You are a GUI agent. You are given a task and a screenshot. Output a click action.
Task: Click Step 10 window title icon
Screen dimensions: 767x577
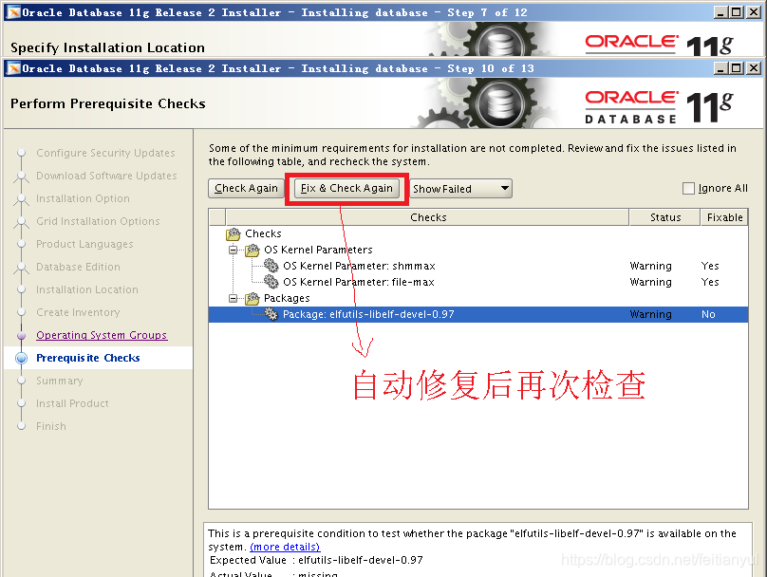(13, 68)
